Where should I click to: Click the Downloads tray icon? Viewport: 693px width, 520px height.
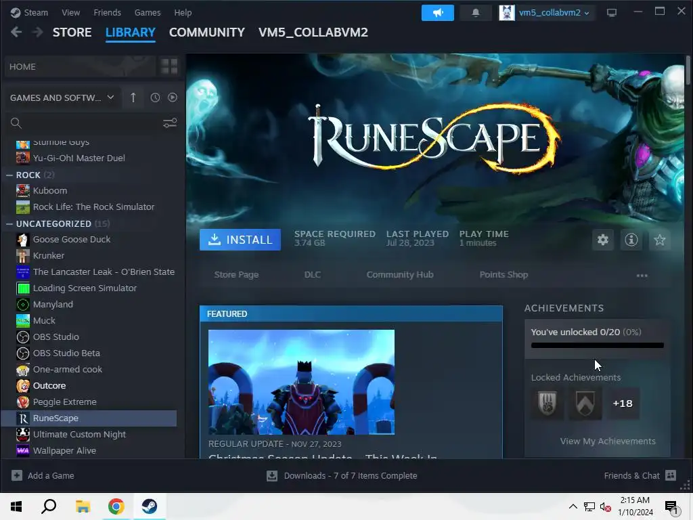pos(272,475)
